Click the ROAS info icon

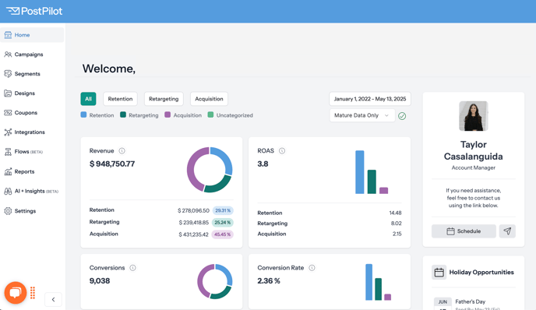(x=282, y=151)
